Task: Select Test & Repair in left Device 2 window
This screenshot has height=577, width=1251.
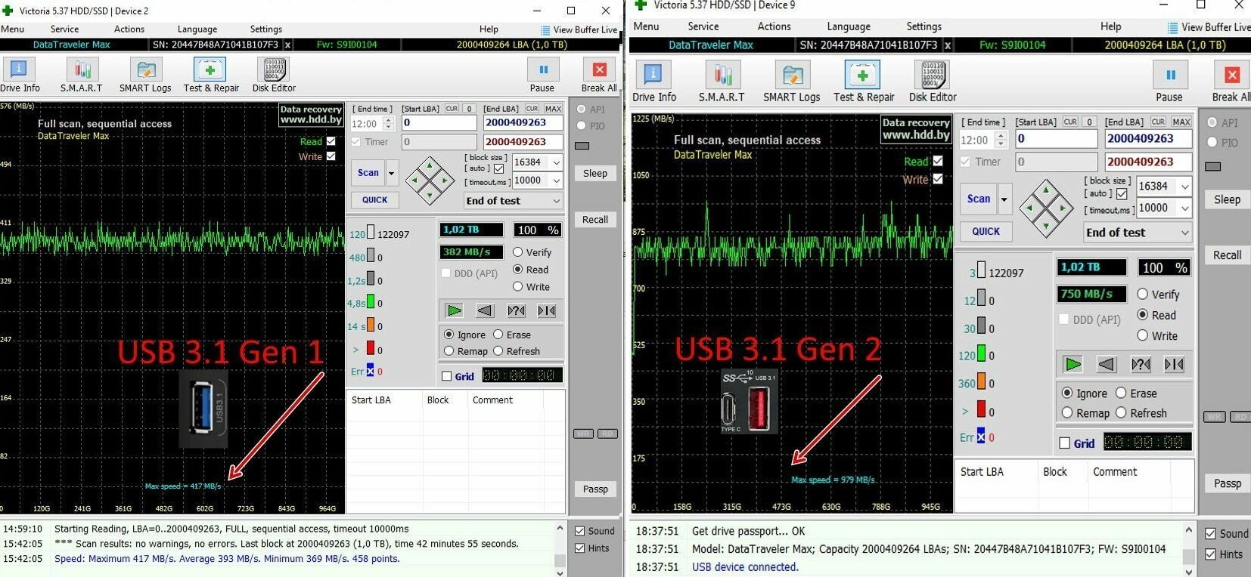Action: pos(211,76)
